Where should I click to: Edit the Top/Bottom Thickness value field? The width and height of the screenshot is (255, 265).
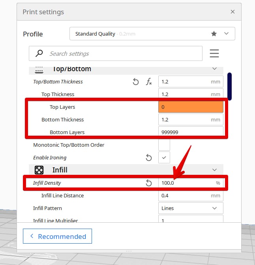pos(191,81)
